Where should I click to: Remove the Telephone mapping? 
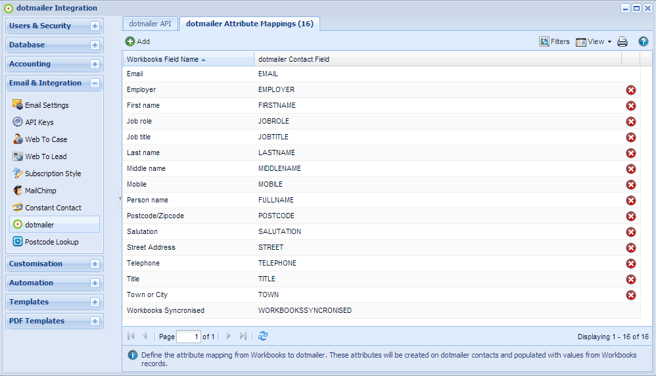coord(631,264)
